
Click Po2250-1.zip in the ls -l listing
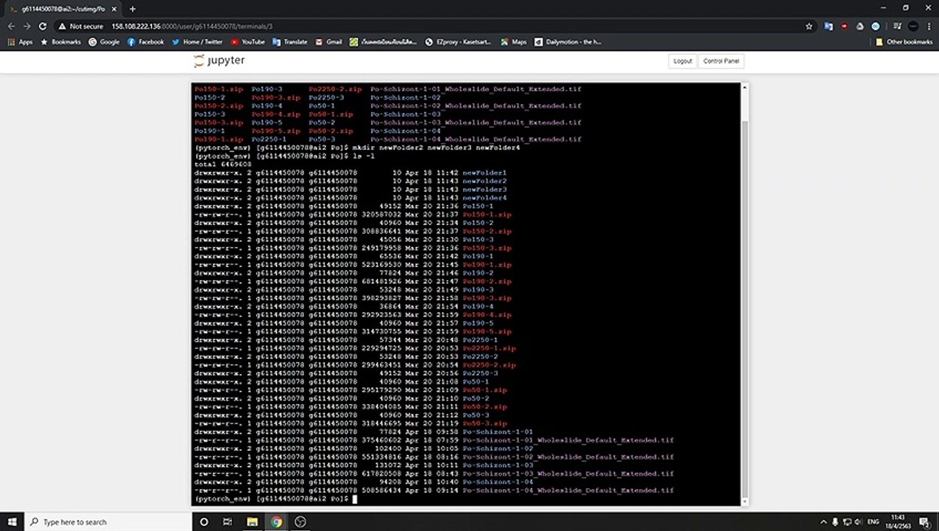pos(489,348)
